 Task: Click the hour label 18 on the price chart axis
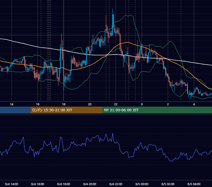point(64,104)
